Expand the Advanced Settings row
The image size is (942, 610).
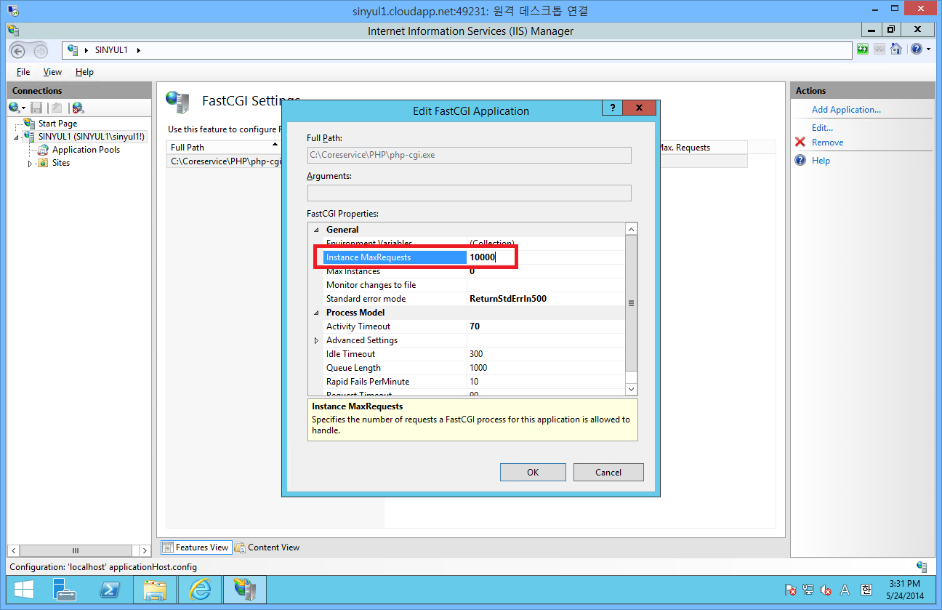point(316,340)
